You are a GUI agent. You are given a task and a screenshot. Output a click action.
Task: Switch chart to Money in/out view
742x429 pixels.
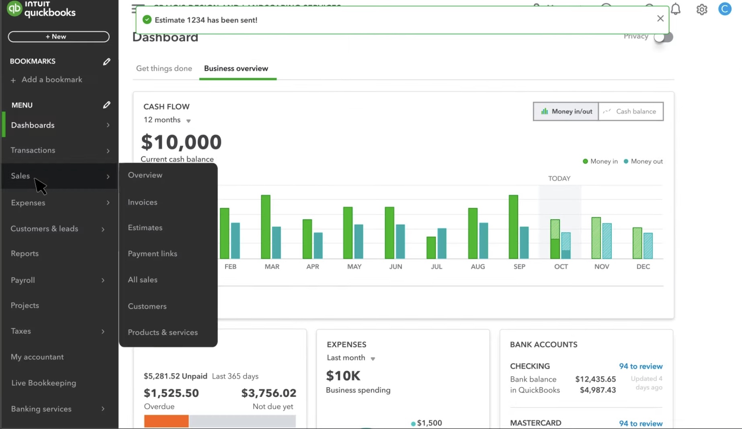pos(566,112)
